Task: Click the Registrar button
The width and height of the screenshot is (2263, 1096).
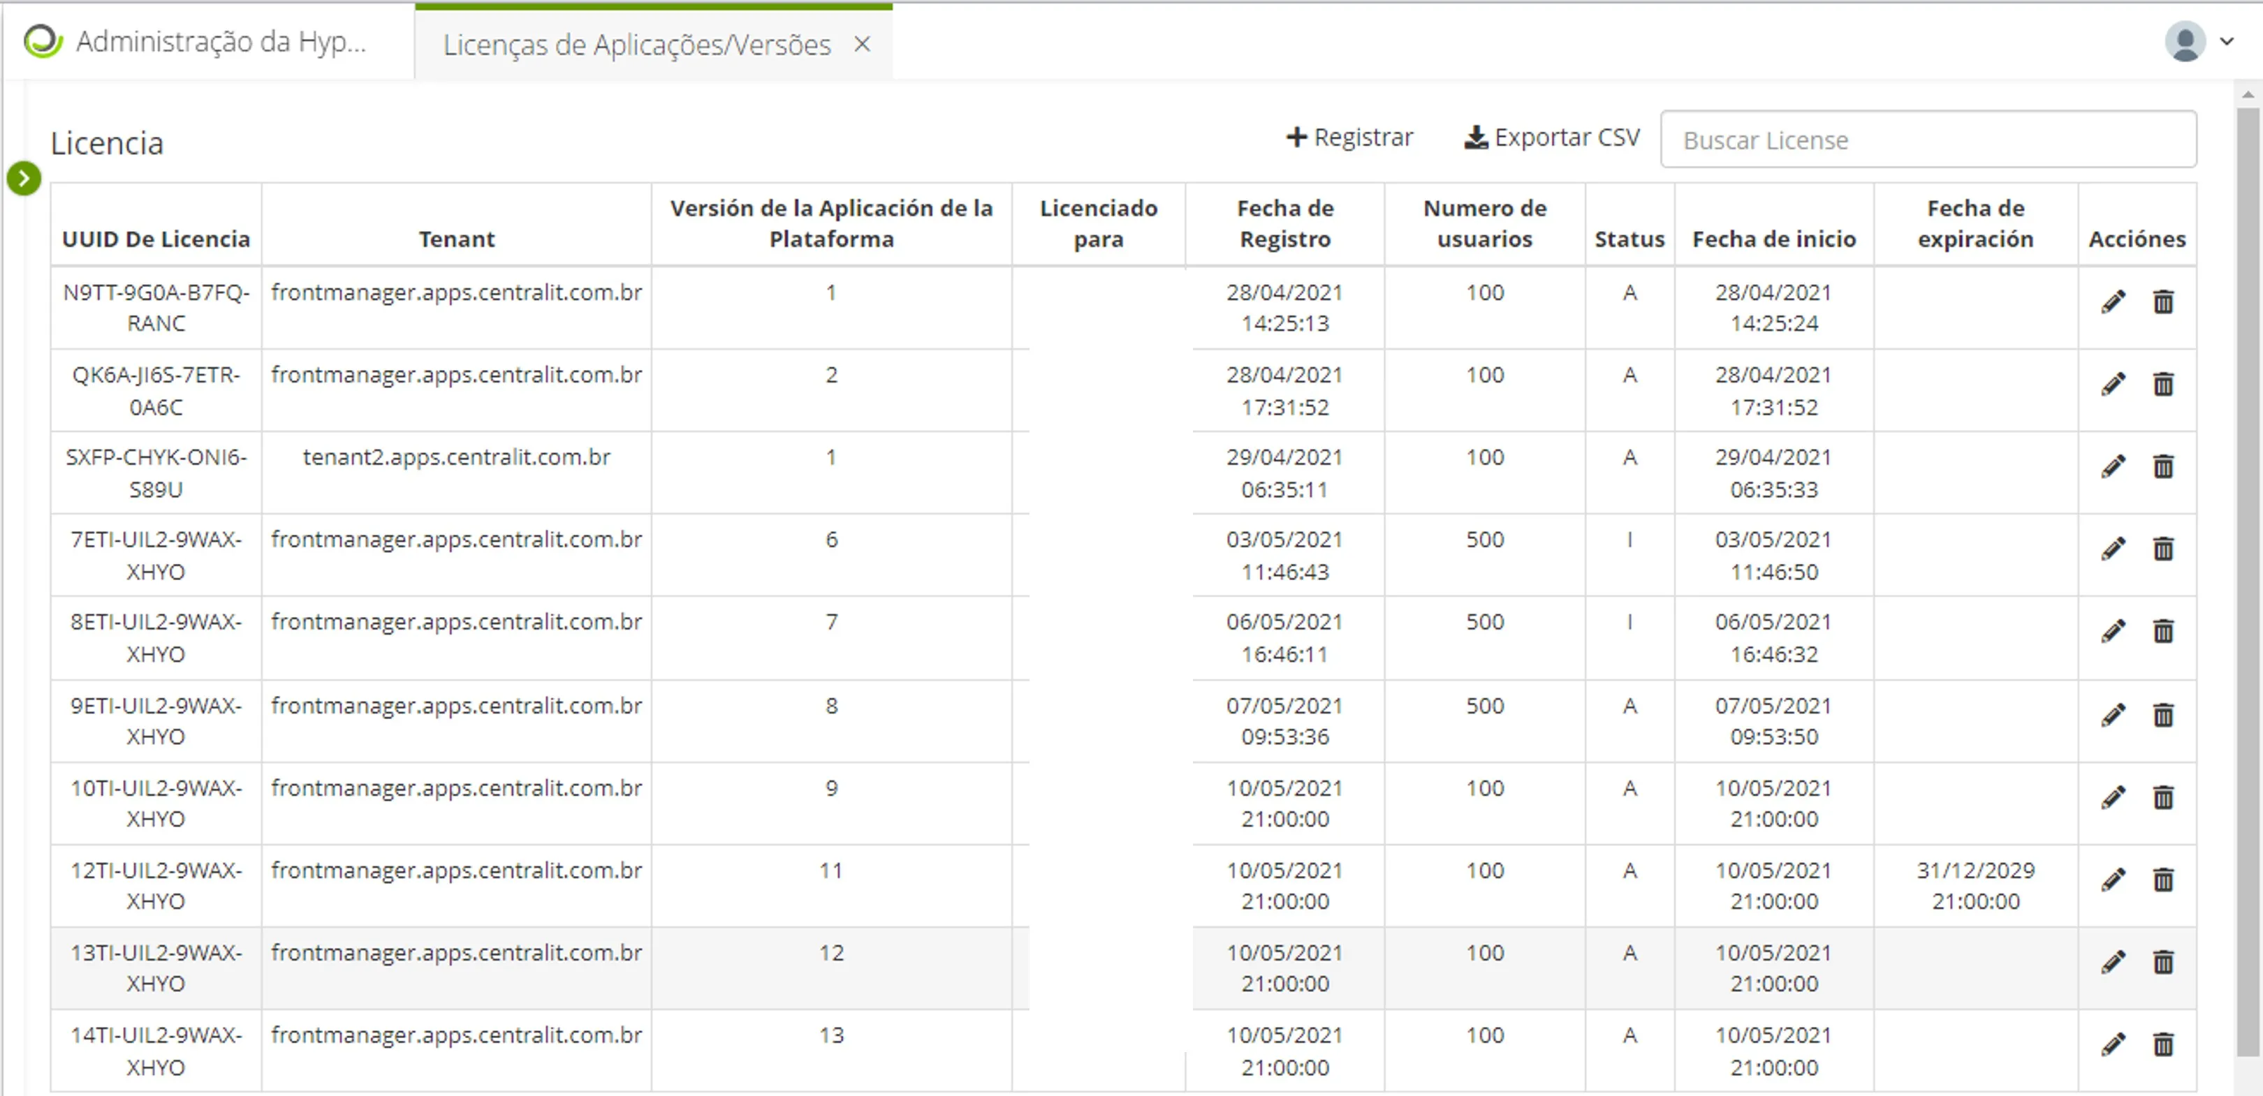Action: [1349, 138]
